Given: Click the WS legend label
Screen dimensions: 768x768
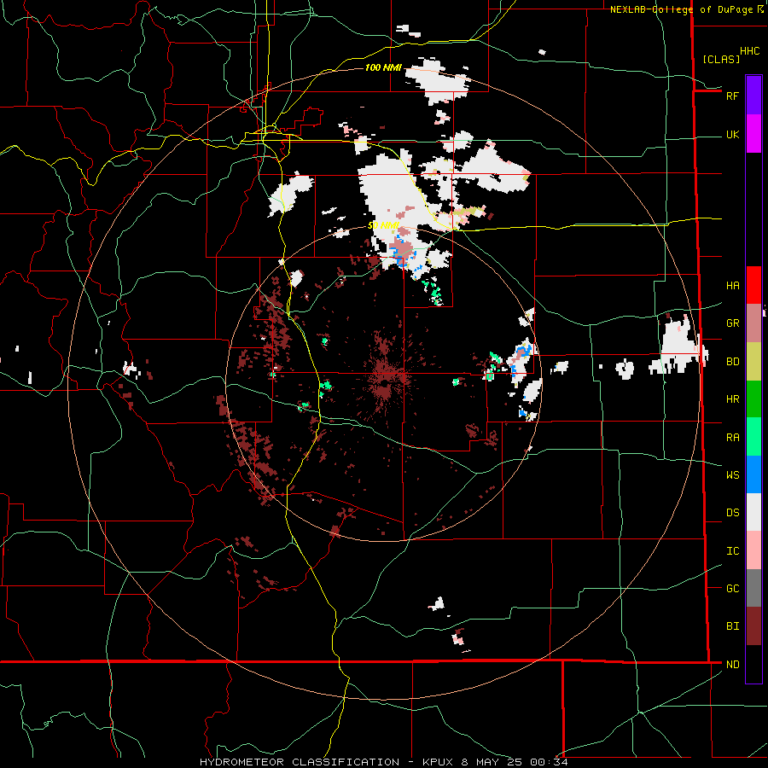Looking at the screenshot, I should tap(732, 474).
